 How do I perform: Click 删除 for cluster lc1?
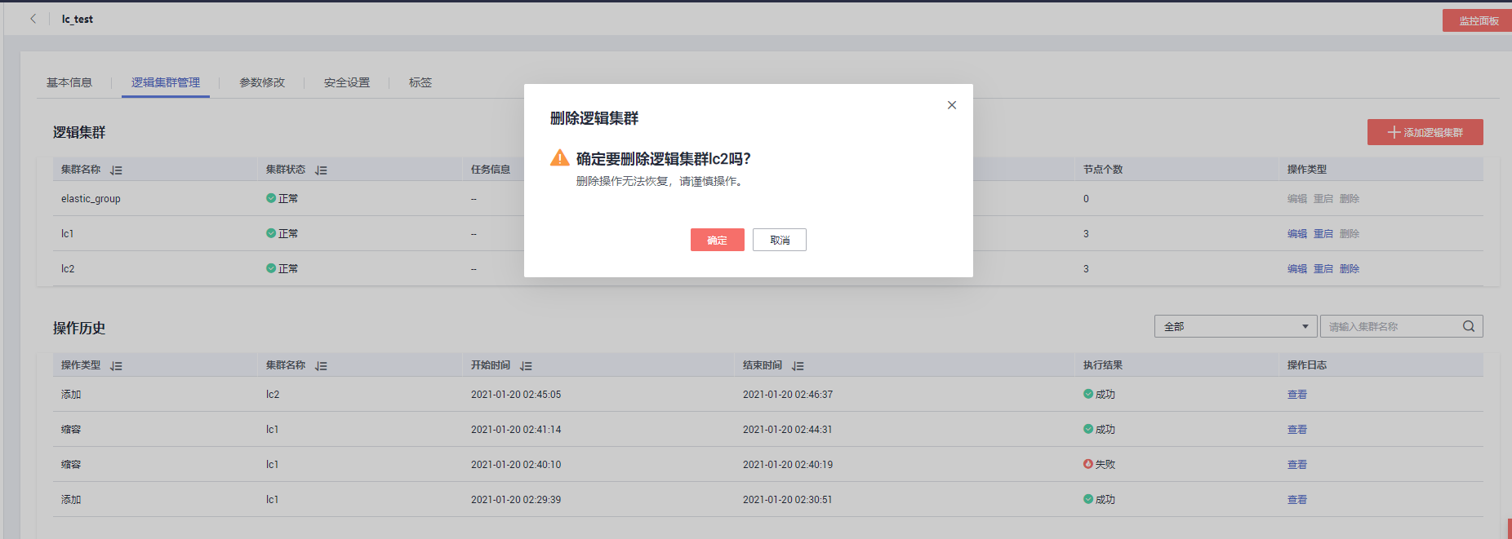tap(1350, 234)
